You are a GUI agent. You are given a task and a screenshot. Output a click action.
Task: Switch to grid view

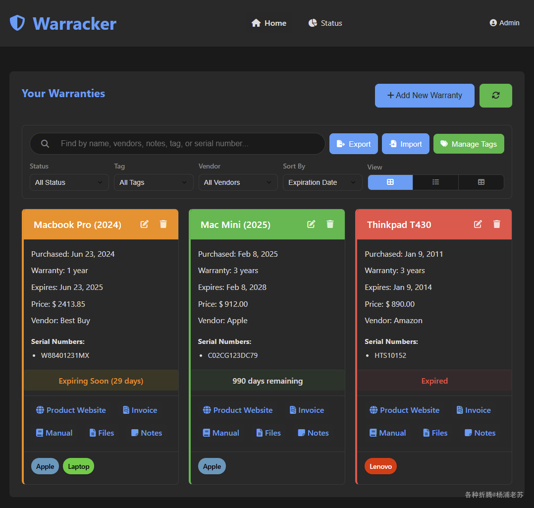[x=390, y=182]
